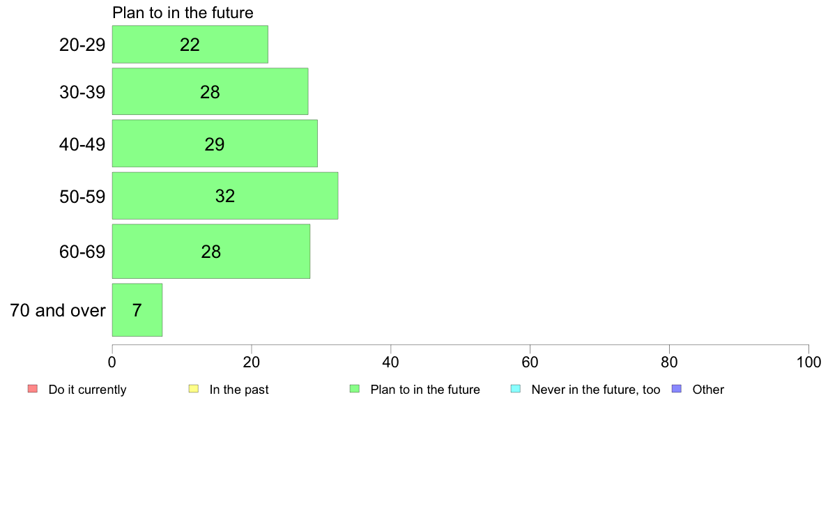Click the 'Do it currently' legend text

88,390
